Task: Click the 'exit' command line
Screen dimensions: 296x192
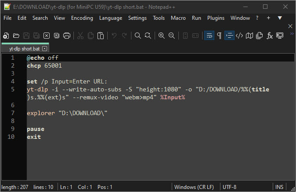Action: tap(34, 137)
